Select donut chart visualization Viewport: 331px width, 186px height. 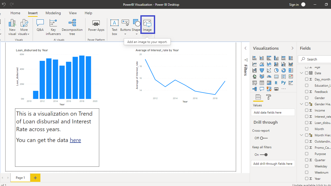pos(284,70)
